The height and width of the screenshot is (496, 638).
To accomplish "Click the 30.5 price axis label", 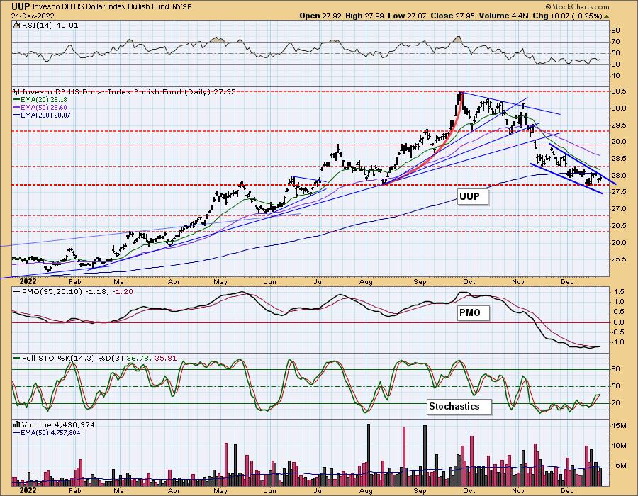I will 618,91.
